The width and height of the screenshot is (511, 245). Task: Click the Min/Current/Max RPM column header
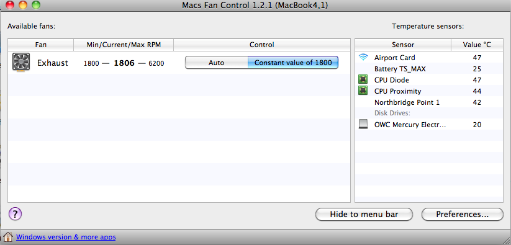click(124, 45)
